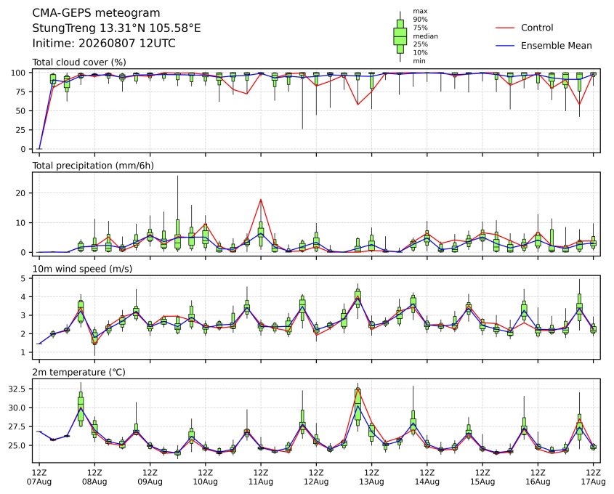Click the '25%' percentile legend label
This screenshot has height=494, width=614.
[x=420, y=44]
